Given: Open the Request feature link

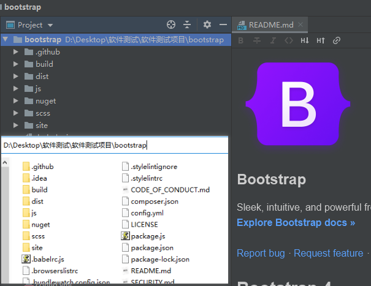Looking at the screenshot, I should [329, 253].
